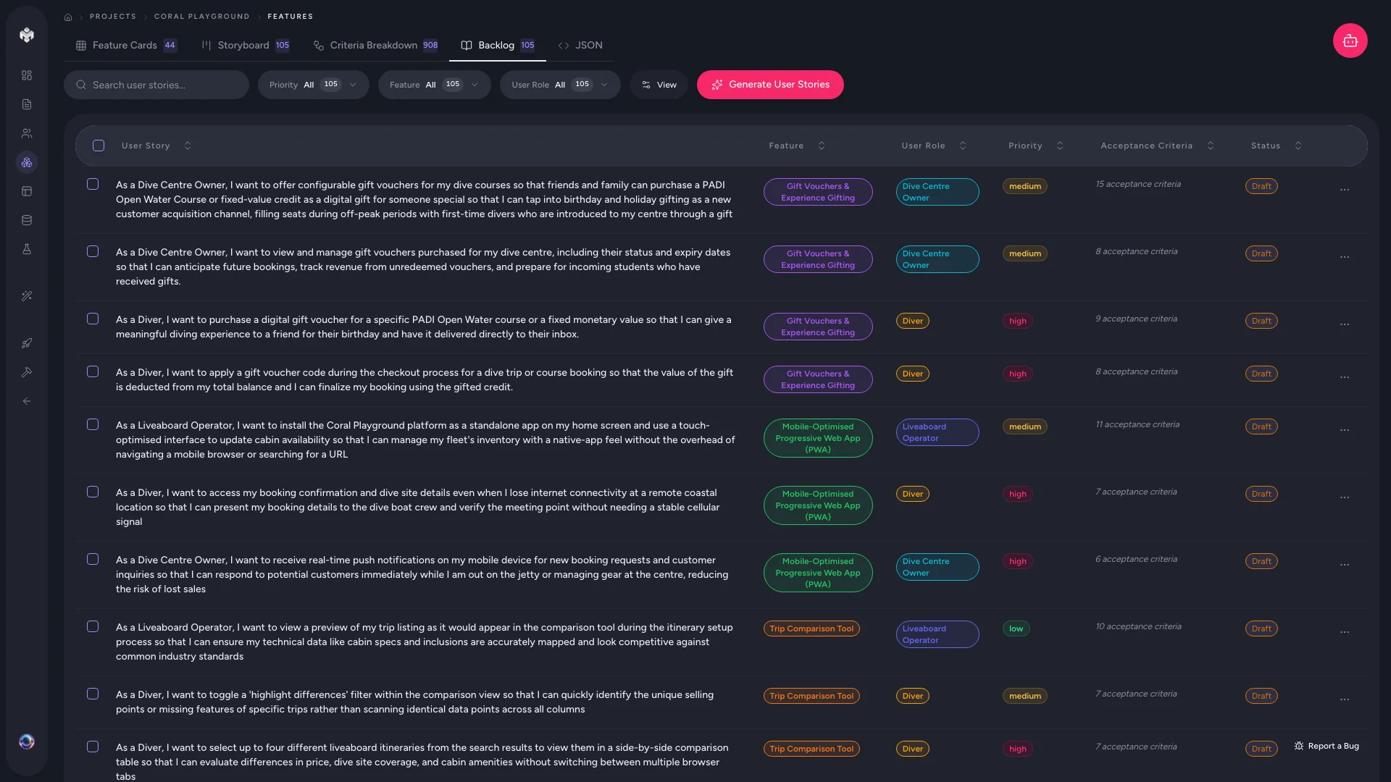Open the rocket icon in sidebar
This screenshot has height=782, width=1391.
point(27,343)
